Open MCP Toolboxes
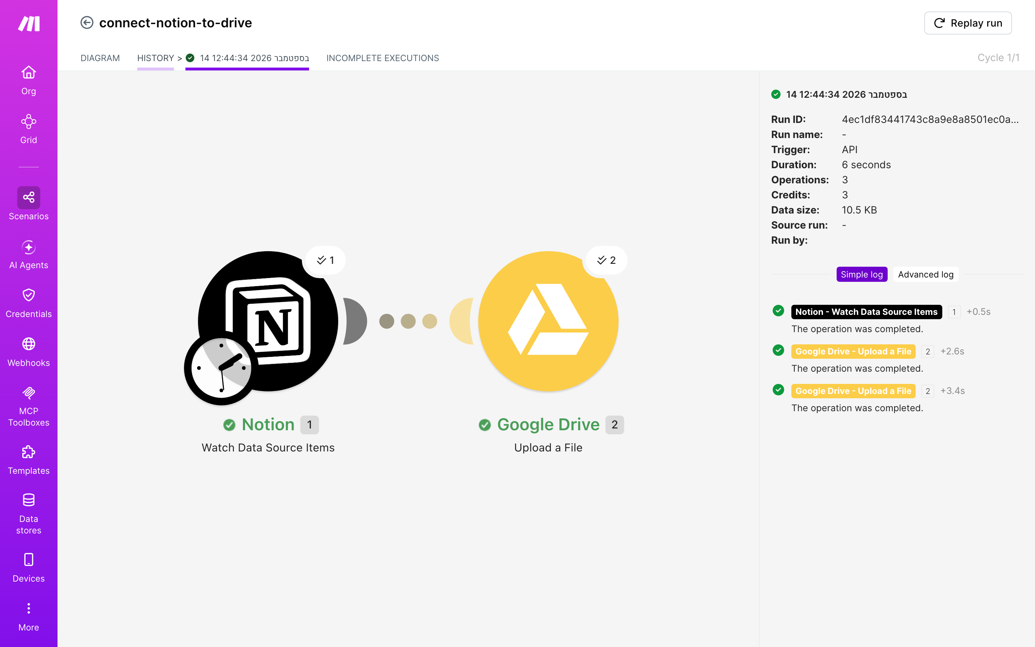The image size is (1035, 647). pyautogui.click(x=29, y=407)
